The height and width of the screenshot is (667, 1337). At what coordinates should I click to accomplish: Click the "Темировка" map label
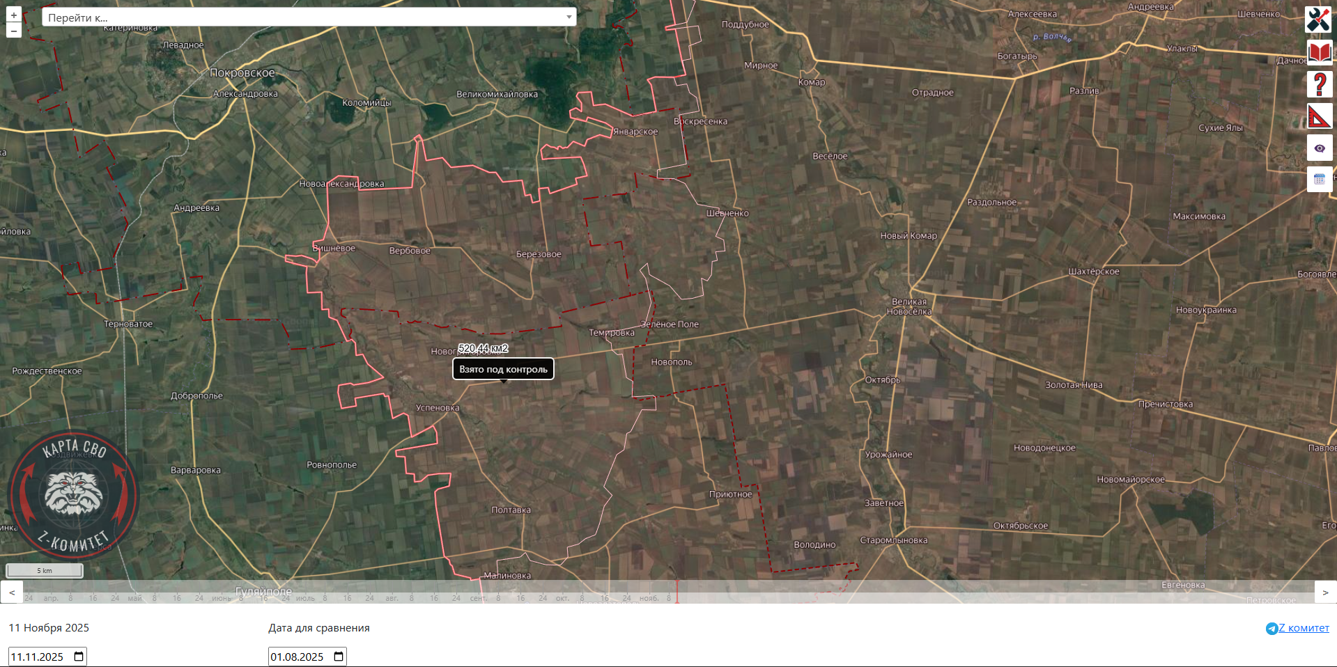pos(612,333)
